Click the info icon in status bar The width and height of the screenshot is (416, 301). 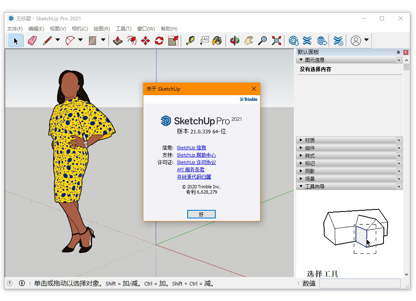pyautogui.click(x=22, y=283)
